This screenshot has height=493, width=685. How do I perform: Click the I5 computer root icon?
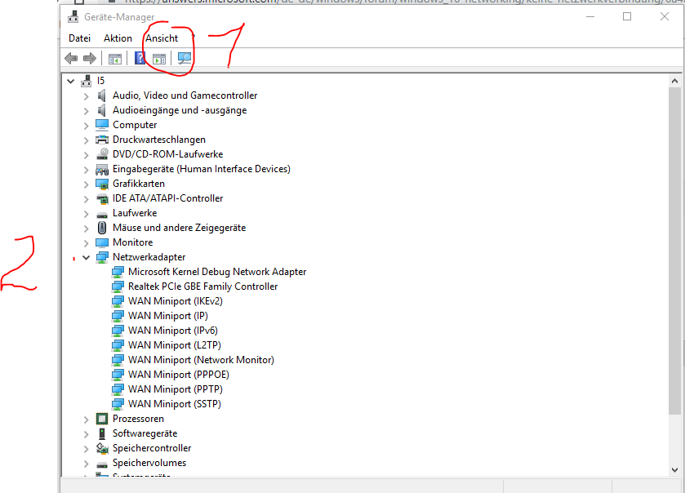point(87,81)
